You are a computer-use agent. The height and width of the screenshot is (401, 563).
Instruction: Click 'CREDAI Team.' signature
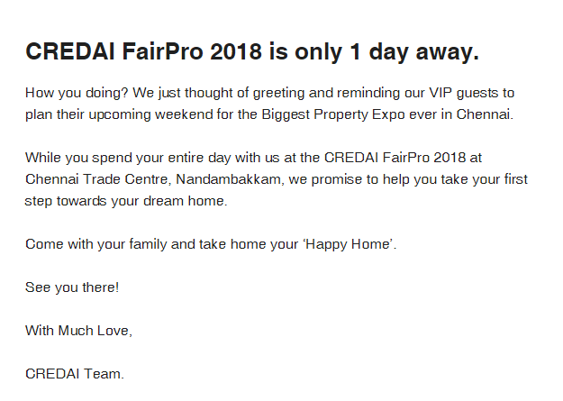pos(75,374)
